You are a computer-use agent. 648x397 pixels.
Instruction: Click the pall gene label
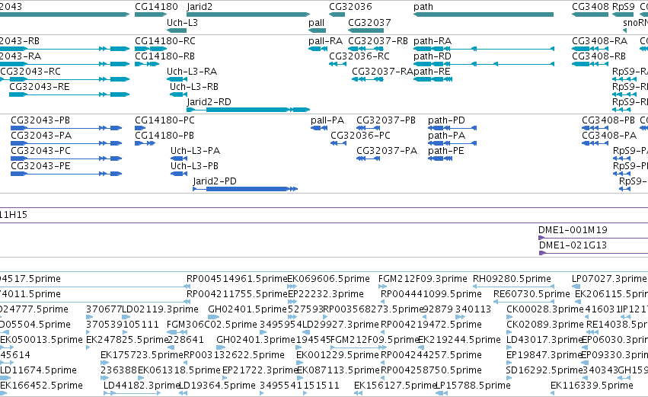317,23
